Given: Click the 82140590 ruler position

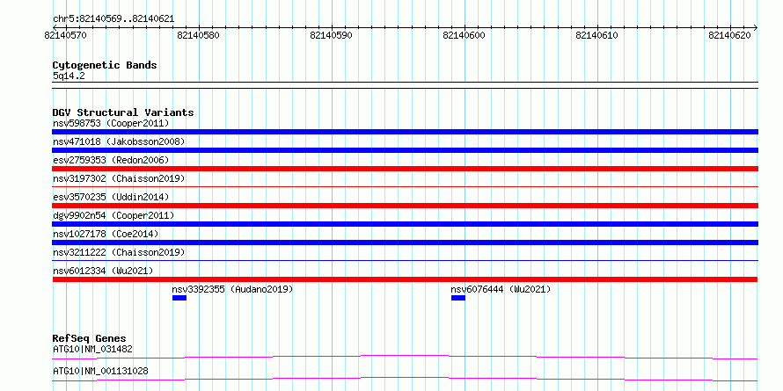Looking at the screenshot, I should (331, 35).
